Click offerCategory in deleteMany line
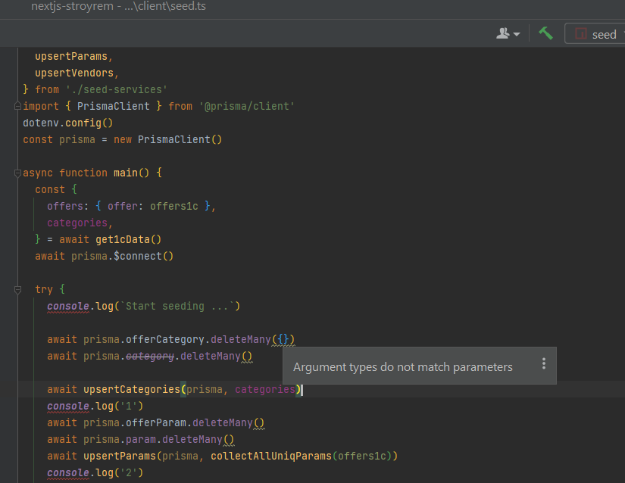Screen dimensions: 625x483 165,340
